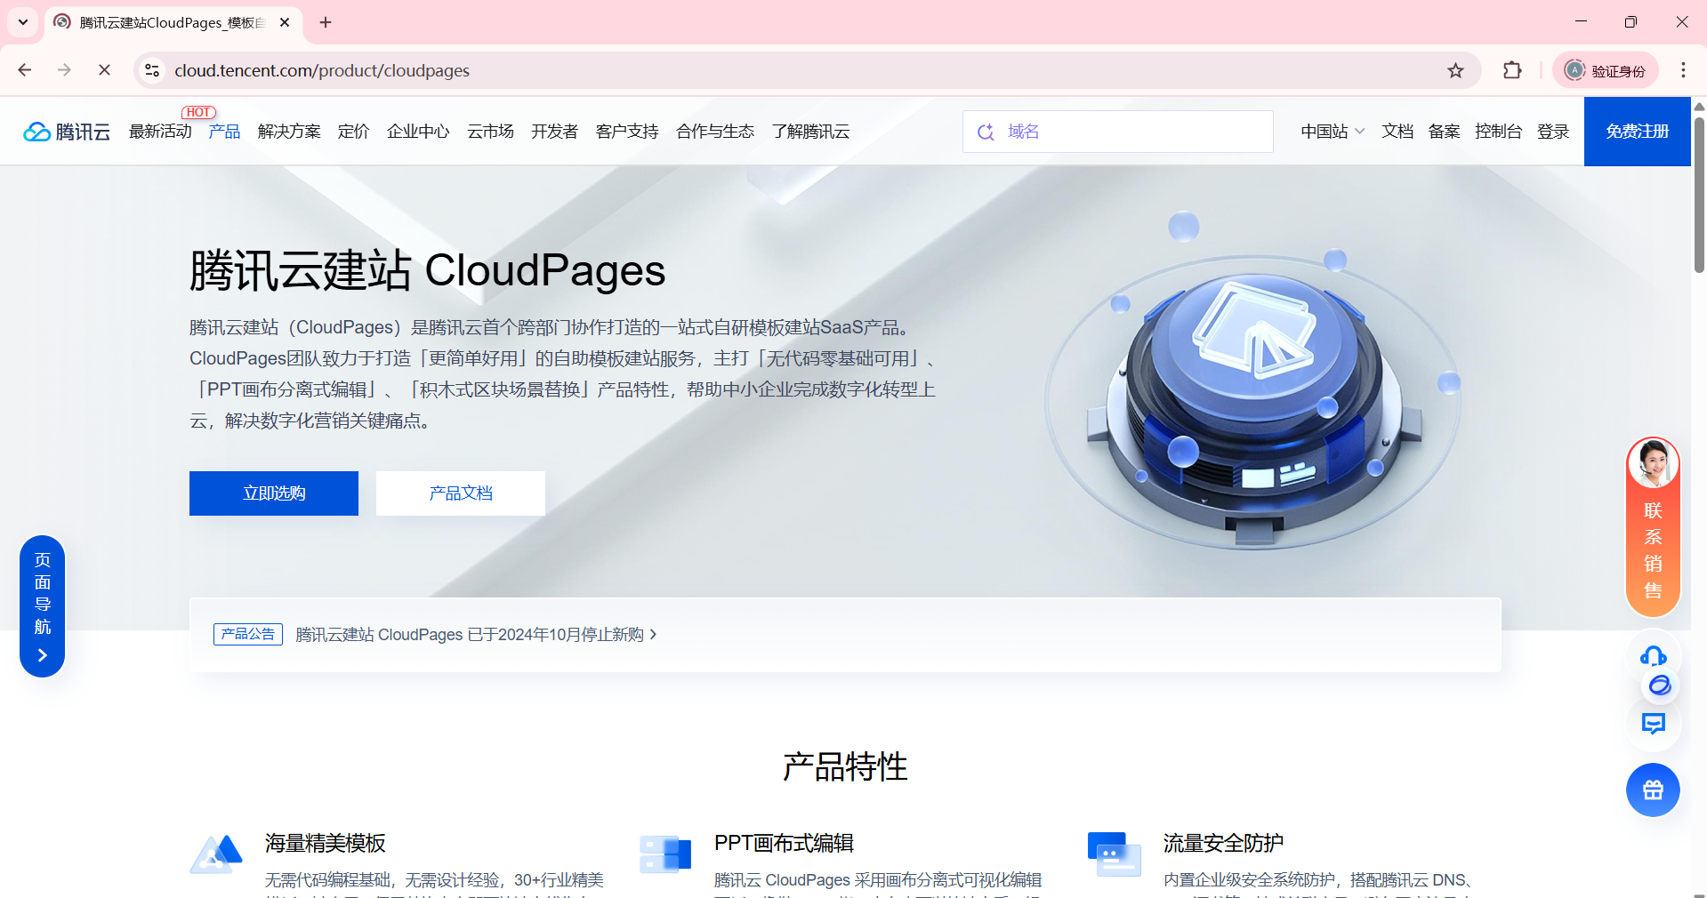Image resolution: width=1707 pixels, height=898 pixels.
Task: Click the 腾讯云建站 CloudPages main heading
Action: [427, 270]
